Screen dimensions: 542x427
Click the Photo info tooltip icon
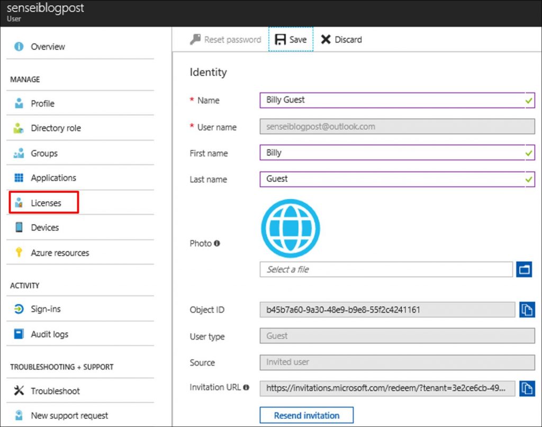(x=216, y=243)
